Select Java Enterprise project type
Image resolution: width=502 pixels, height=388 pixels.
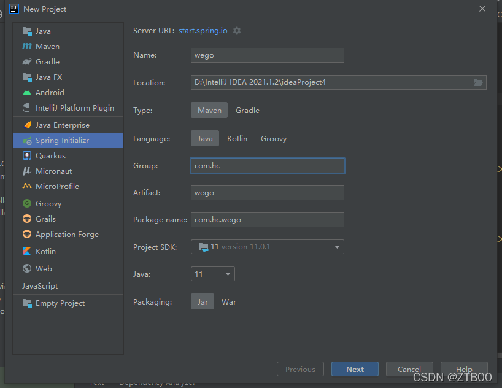68,125
